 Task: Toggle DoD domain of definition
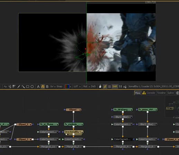(93, 86)
